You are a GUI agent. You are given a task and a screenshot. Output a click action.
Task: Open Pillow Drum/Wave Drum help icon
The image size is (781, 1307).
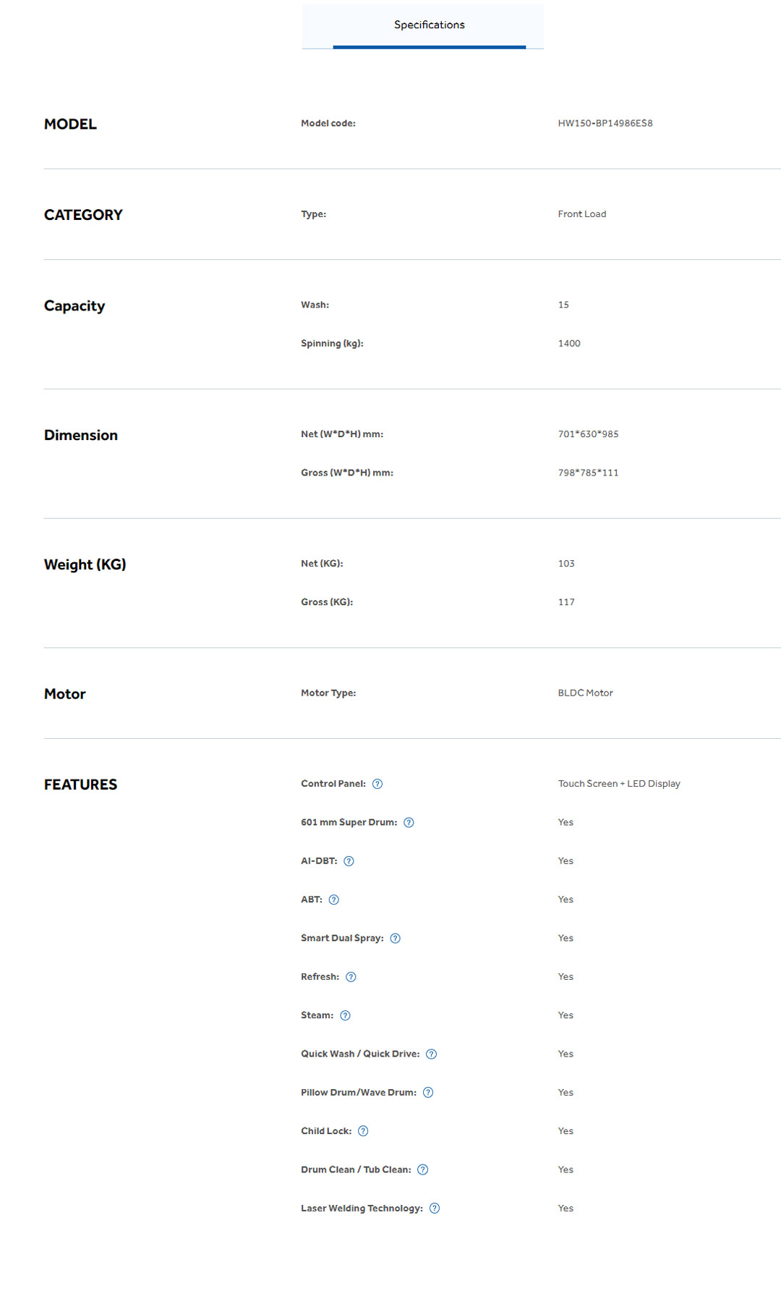click(428, 1093)
